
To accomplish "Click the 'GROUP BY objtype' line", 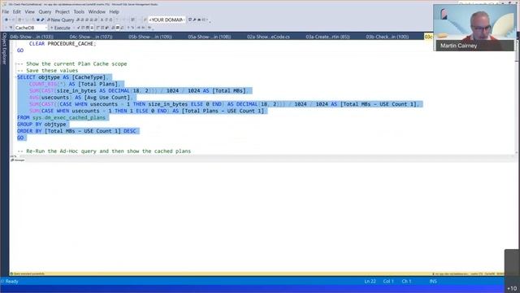I will pos(41,125).
